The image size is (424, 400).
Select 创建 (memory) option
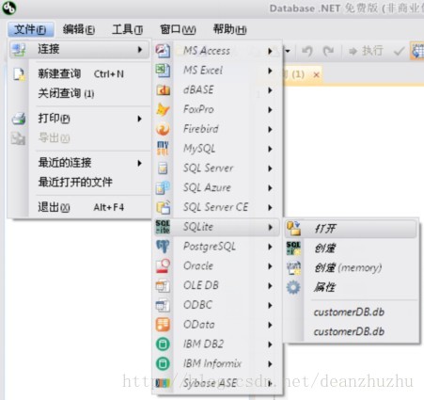pyautogui.click(x=351, y=267)
